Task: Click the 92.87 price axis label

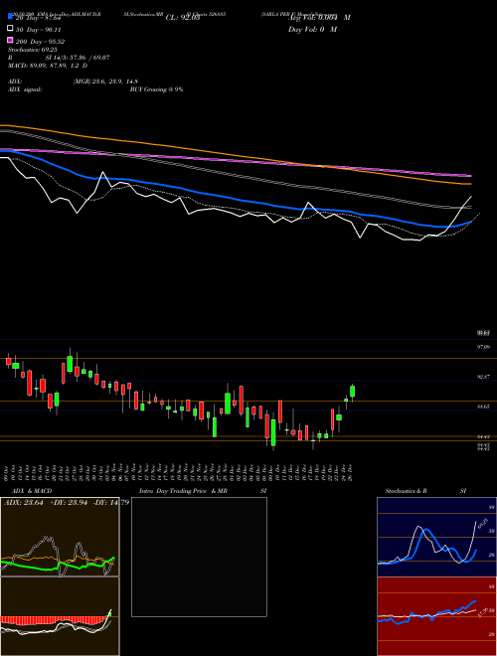Action: [x=484, y=377]
